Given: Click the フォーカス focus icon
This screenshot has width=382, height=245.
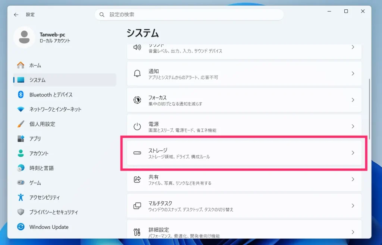Looking at the screenshot, I should (137, 100).
